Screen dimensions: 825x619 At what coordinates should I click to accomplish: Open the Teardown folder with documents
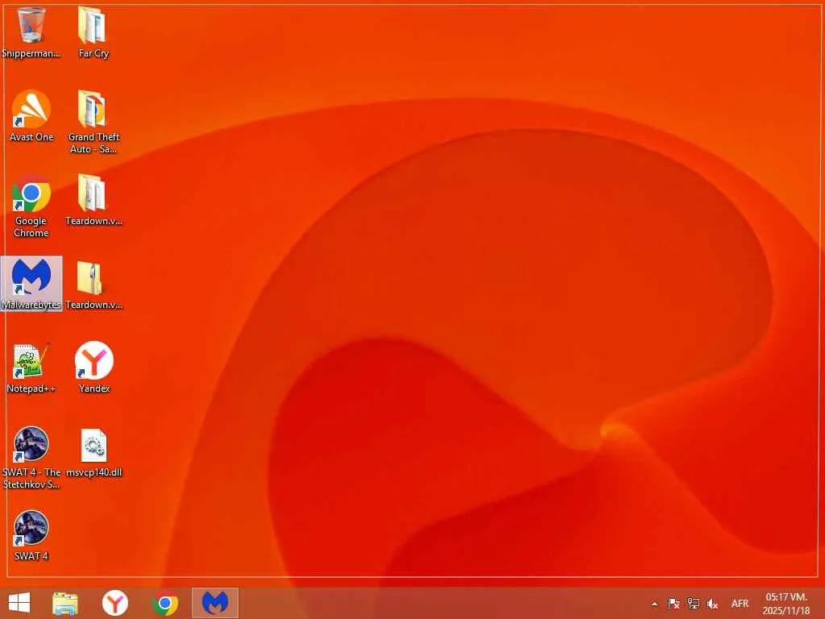93,201
